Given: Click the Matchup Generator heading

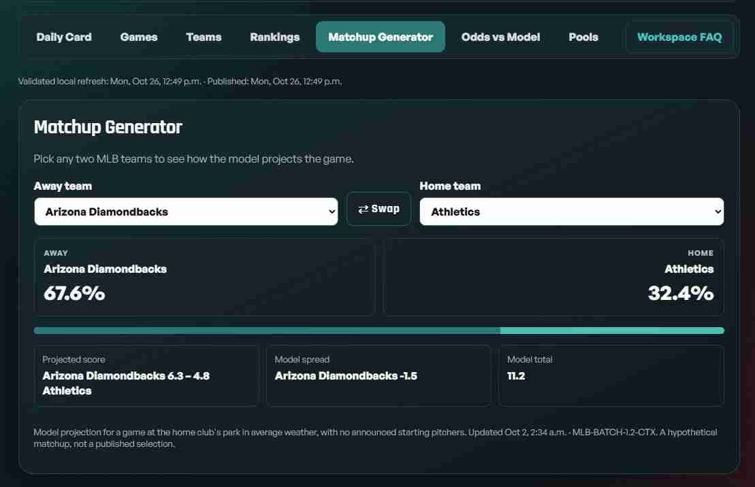Looking at the screenshot, I should pyautogui.click(x=108, y=127).
